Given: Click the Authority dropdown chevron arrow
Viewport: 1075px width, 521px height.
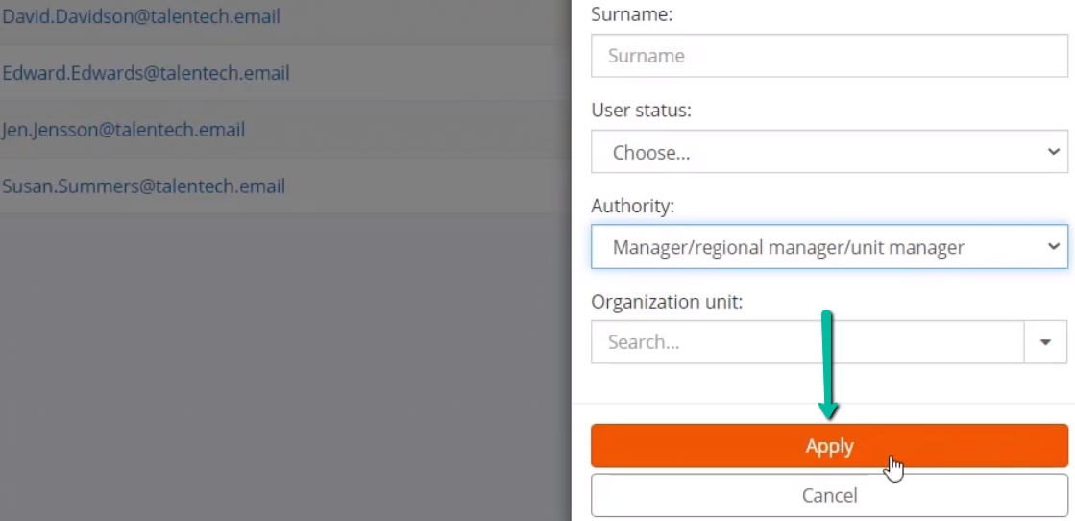Looking at the screenshot, I should (1053, 246).
